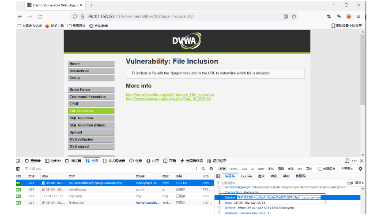Open the Upload page in DVWA

click(91, 132)
